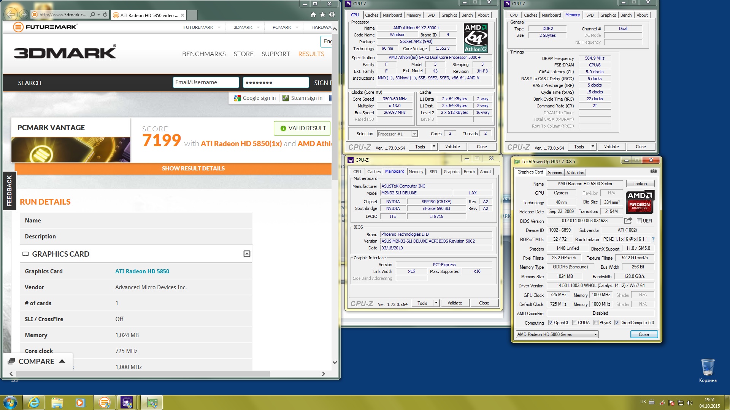Click the search magnifier in the address bar

pos(93,15)
